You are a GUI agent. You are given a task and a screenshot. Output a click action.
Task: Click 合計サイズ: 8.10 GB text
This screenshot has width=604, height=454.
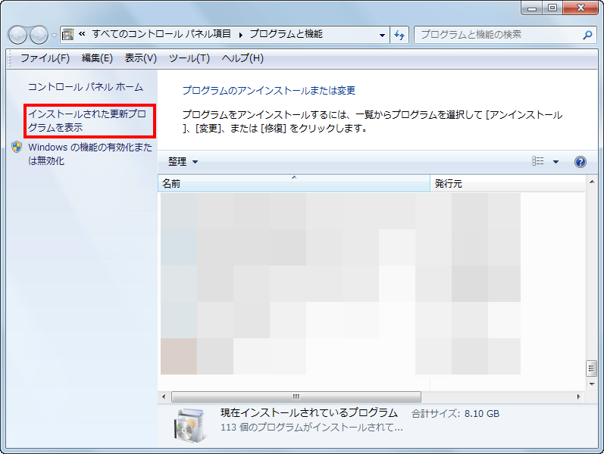[455, 414]
